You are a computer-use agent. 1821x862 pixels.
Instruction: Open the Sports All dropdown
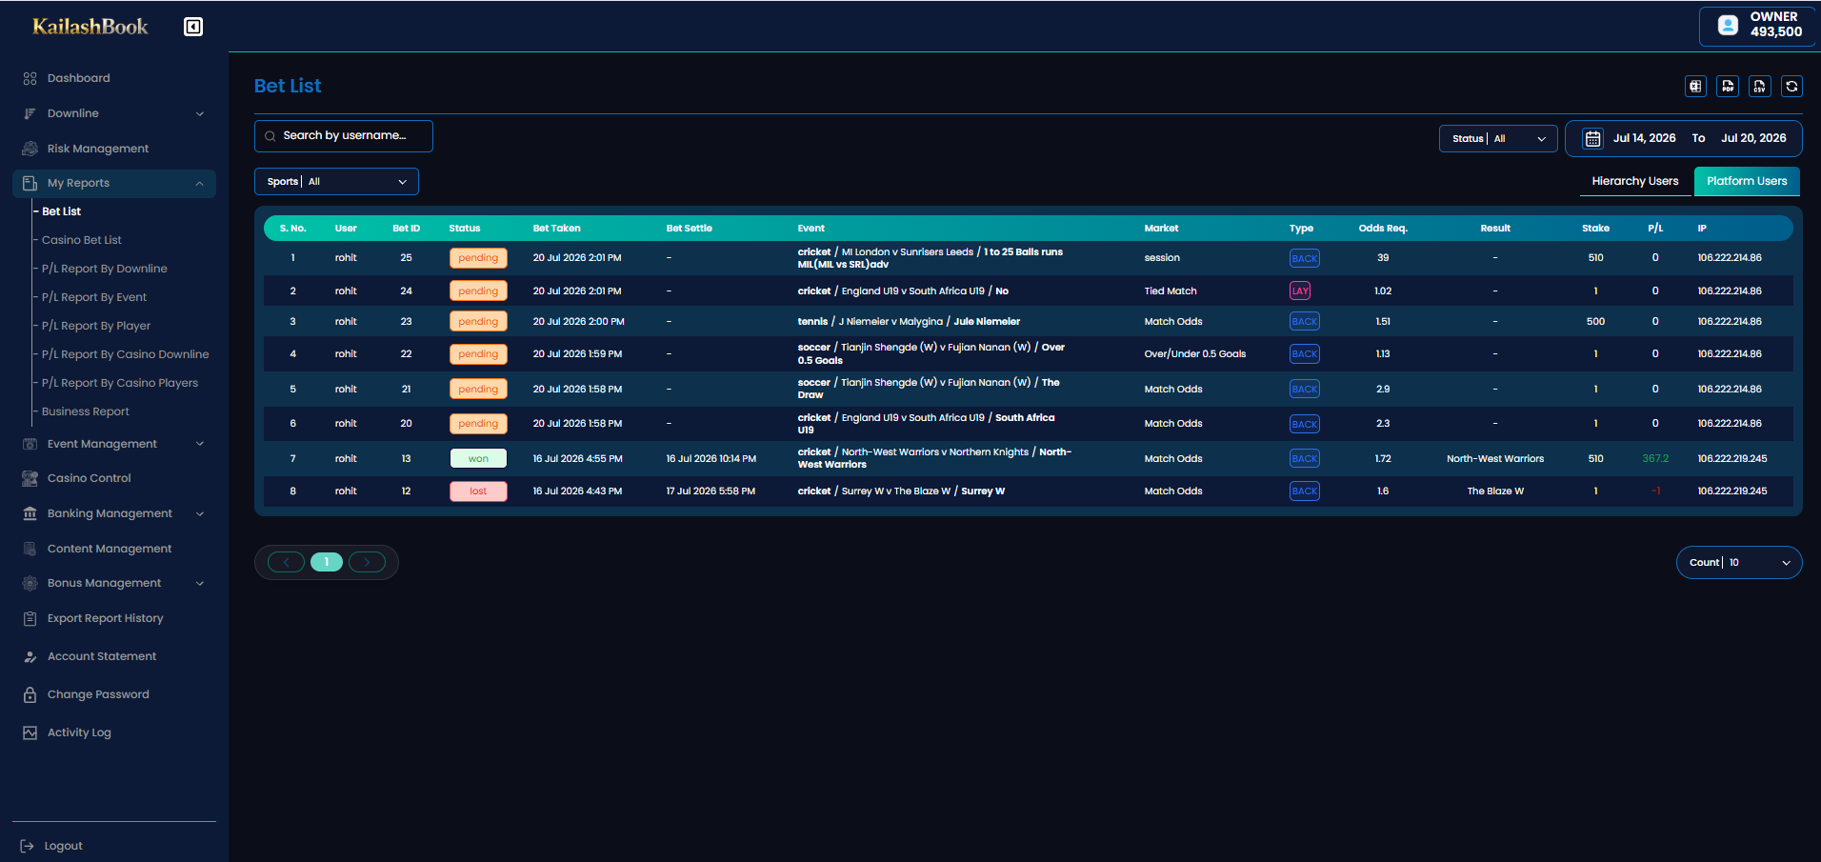coord(336,181)
